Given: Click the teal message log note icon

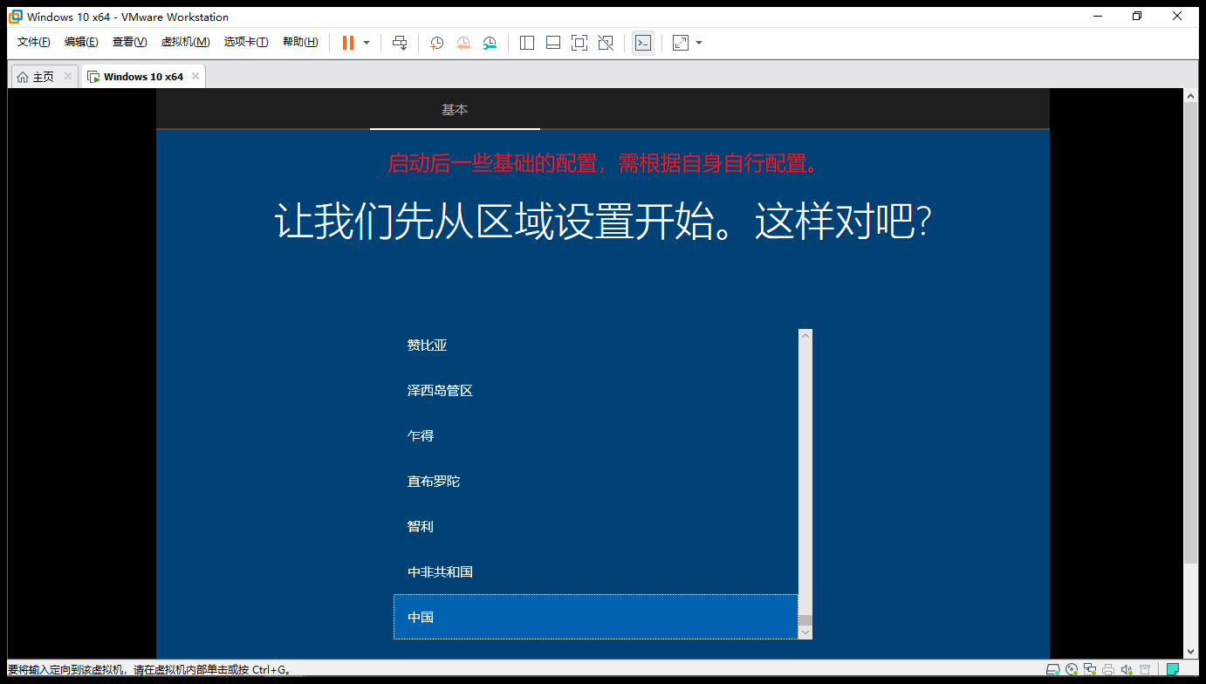Looking at the screenshot, I should pos(1174,670).
